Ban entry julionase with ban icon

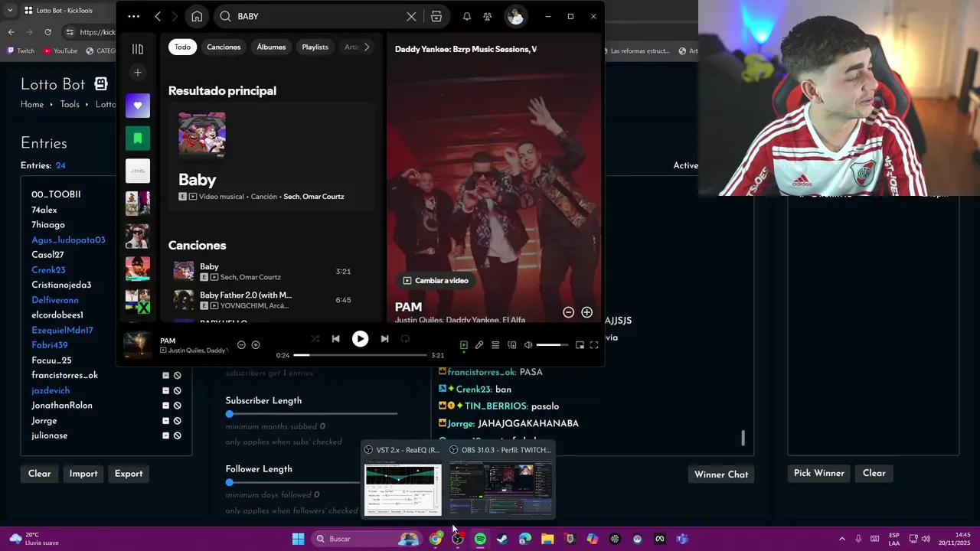click(177, 435)
